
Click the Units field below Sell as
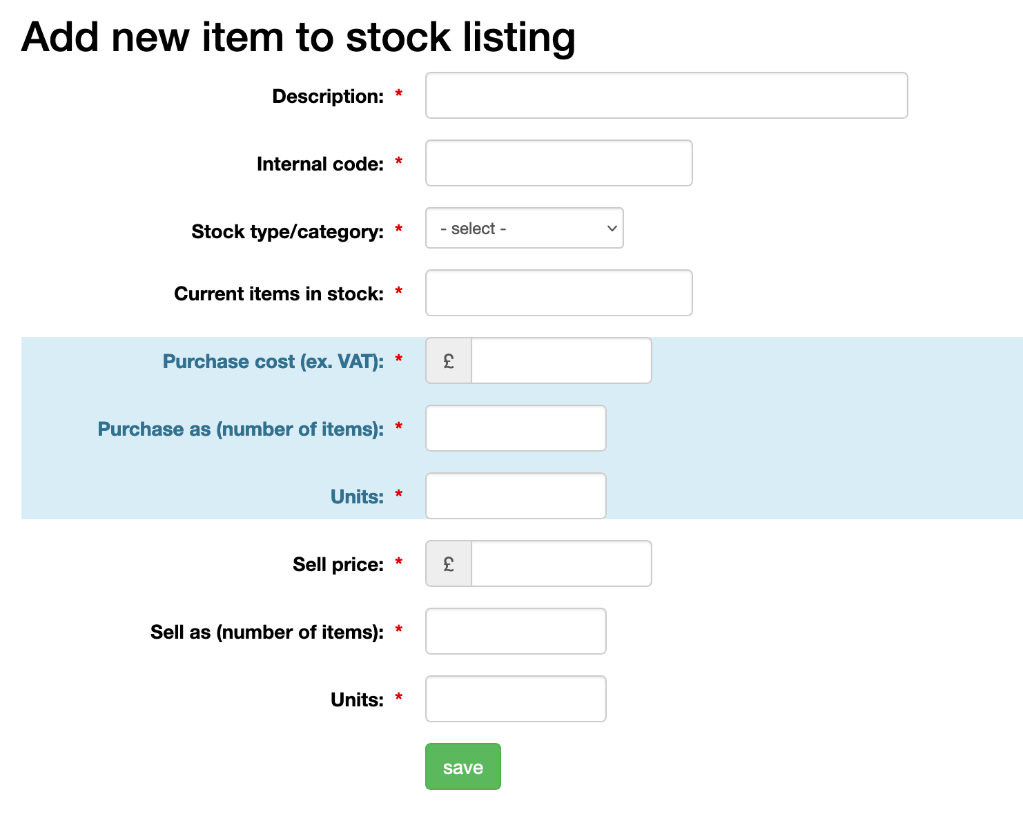click(516, 699)
